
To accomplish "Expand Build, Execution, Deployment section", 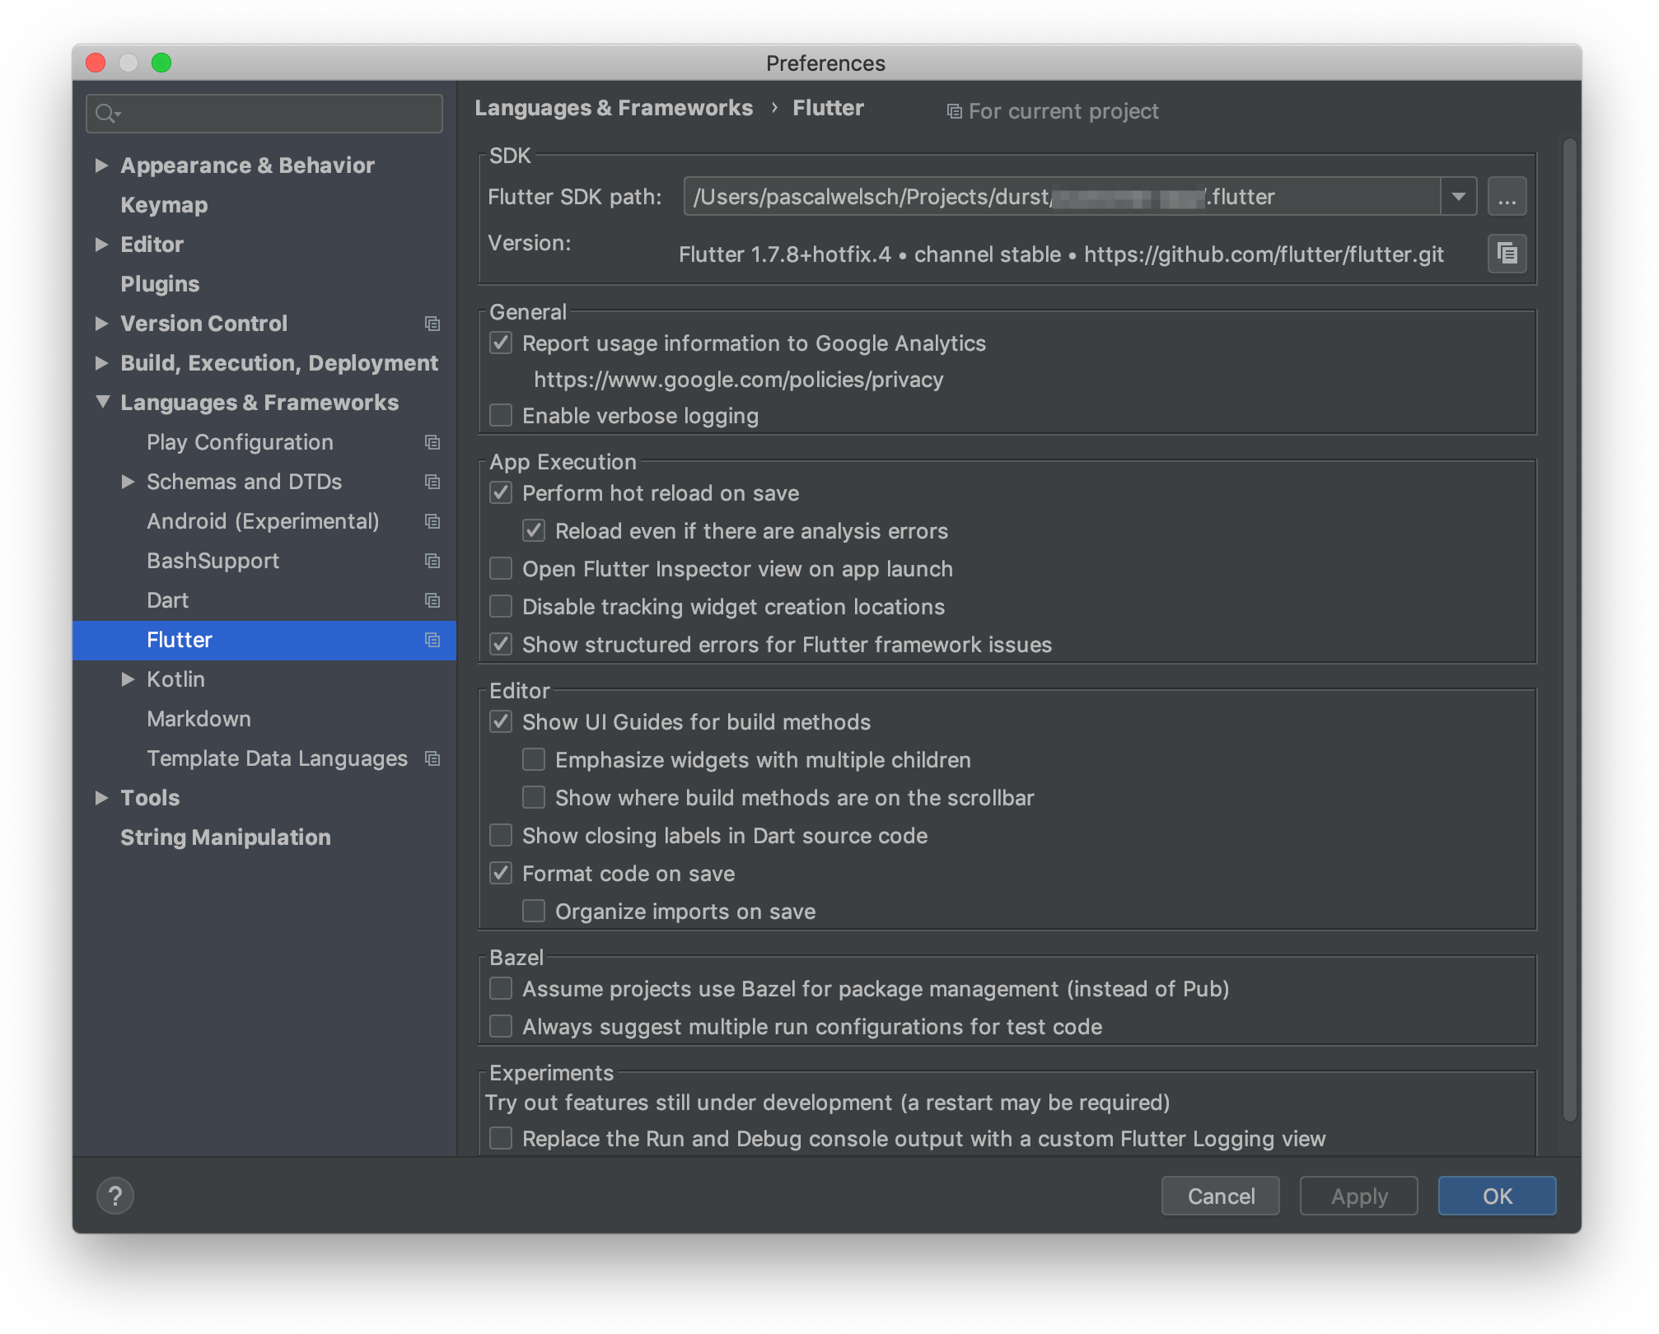I will click(101, 363).
